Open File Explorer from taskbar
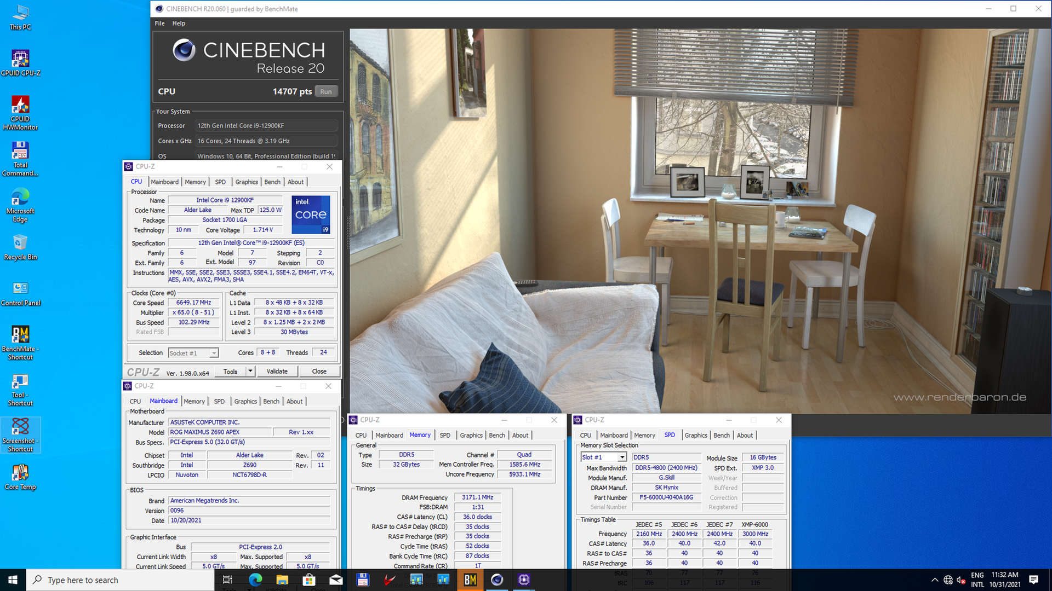Image resolution: width=1052 pixels, height=591 pixels. coord(282,580)
